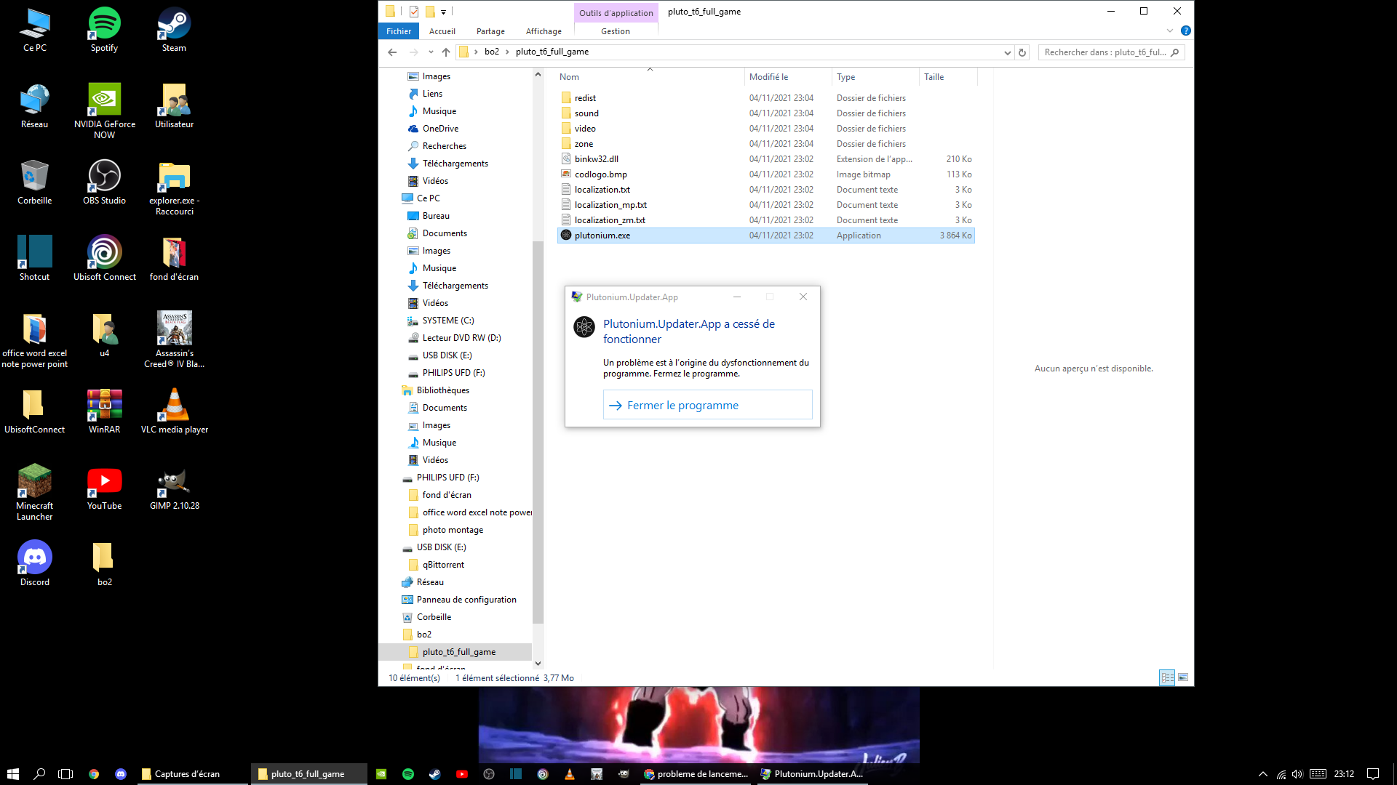Click the Chrome icon in taskbar

coord(94,774)
